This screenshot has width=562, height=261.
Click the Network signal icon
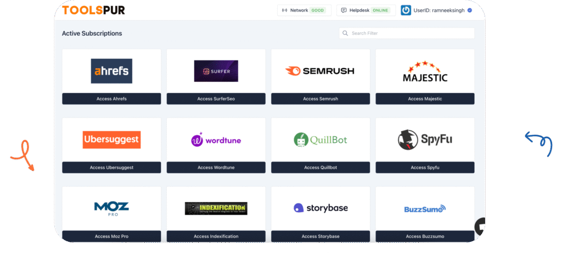tap(285, 10)
